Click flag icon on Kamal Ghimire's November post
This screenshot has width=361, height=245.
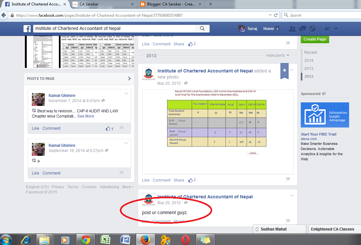(x=121, y=128)
